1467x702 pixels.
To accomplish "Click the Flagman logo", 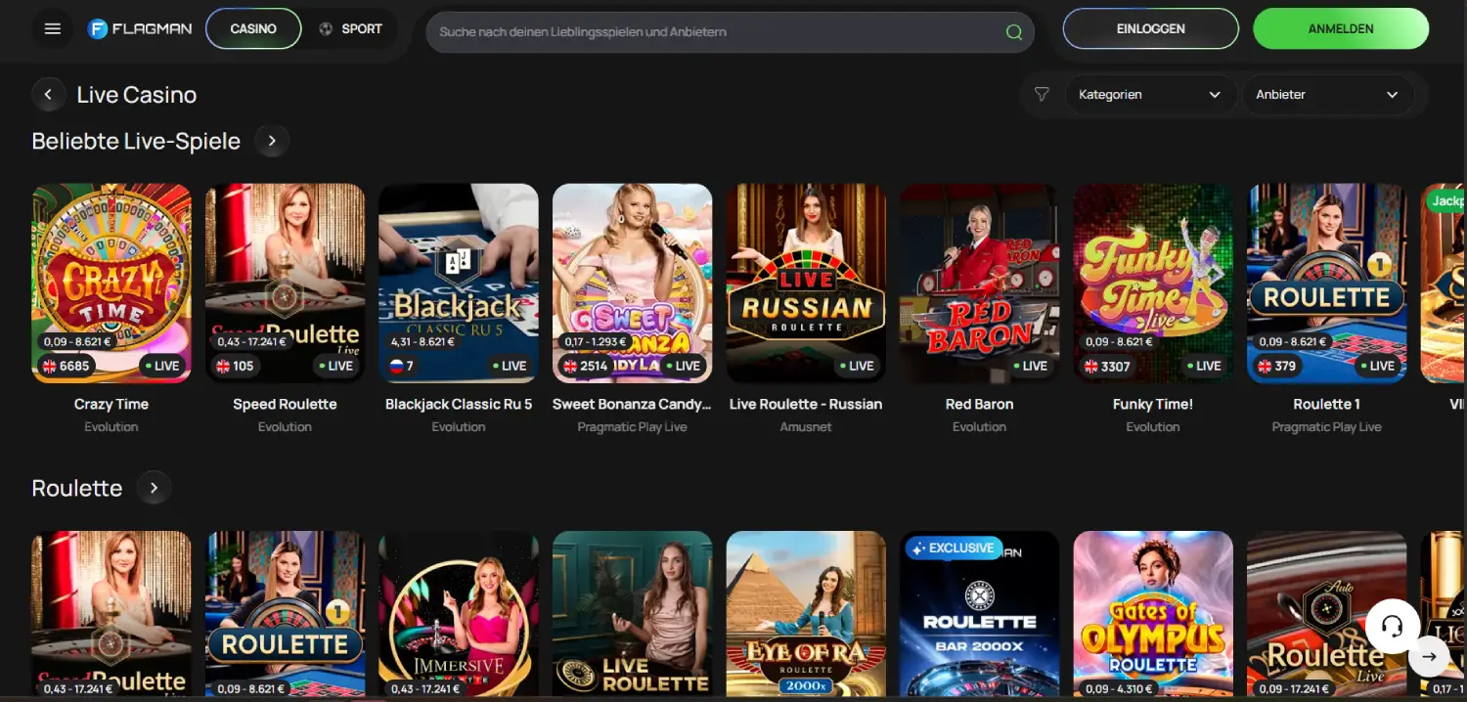I will (x=139, y=29).
